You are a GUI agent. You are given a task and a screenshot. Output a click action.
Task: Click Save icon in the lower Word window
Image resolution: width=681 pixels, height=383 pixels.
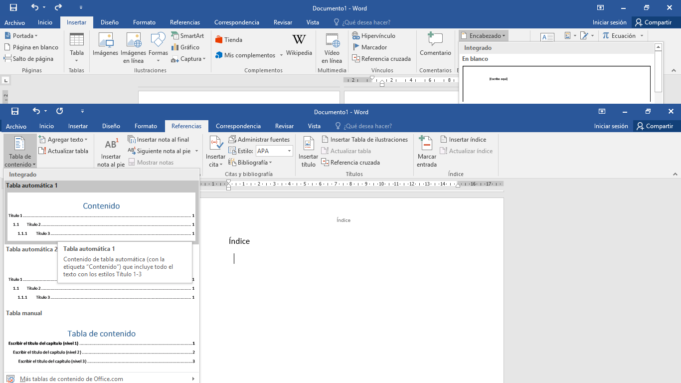pos(15,111)
